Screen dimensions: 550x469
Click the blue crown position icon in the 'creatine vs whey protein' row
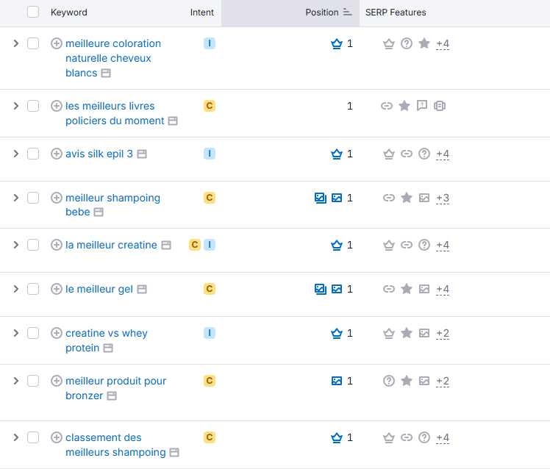coord(337,333)
